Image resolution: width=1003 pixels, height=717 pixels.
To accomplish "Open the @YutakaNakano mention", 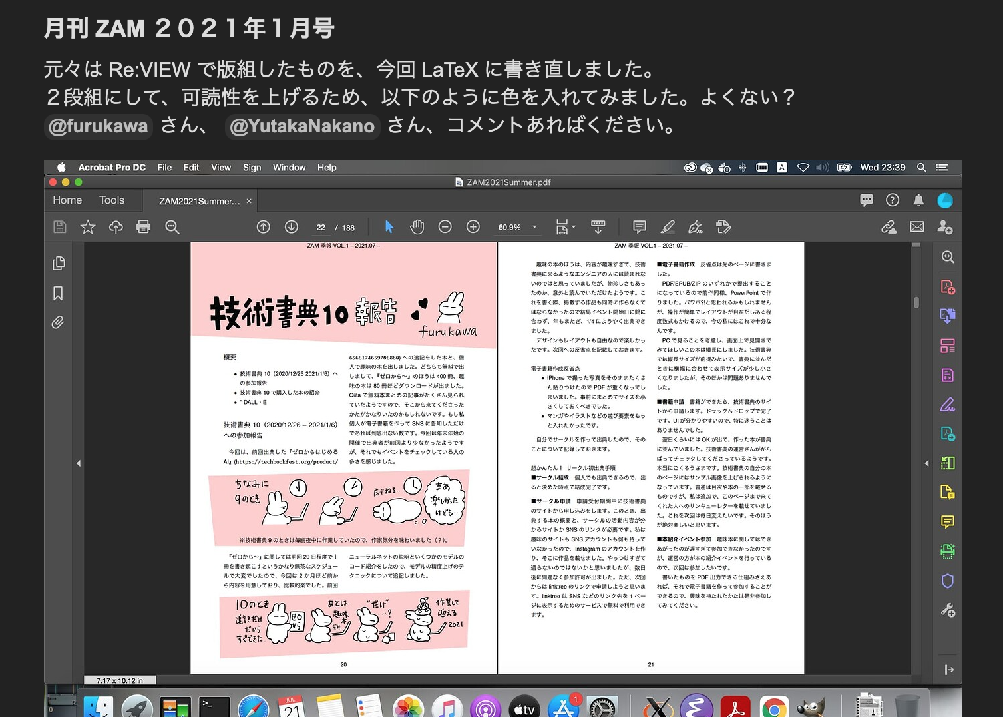I will click(302, 126).
